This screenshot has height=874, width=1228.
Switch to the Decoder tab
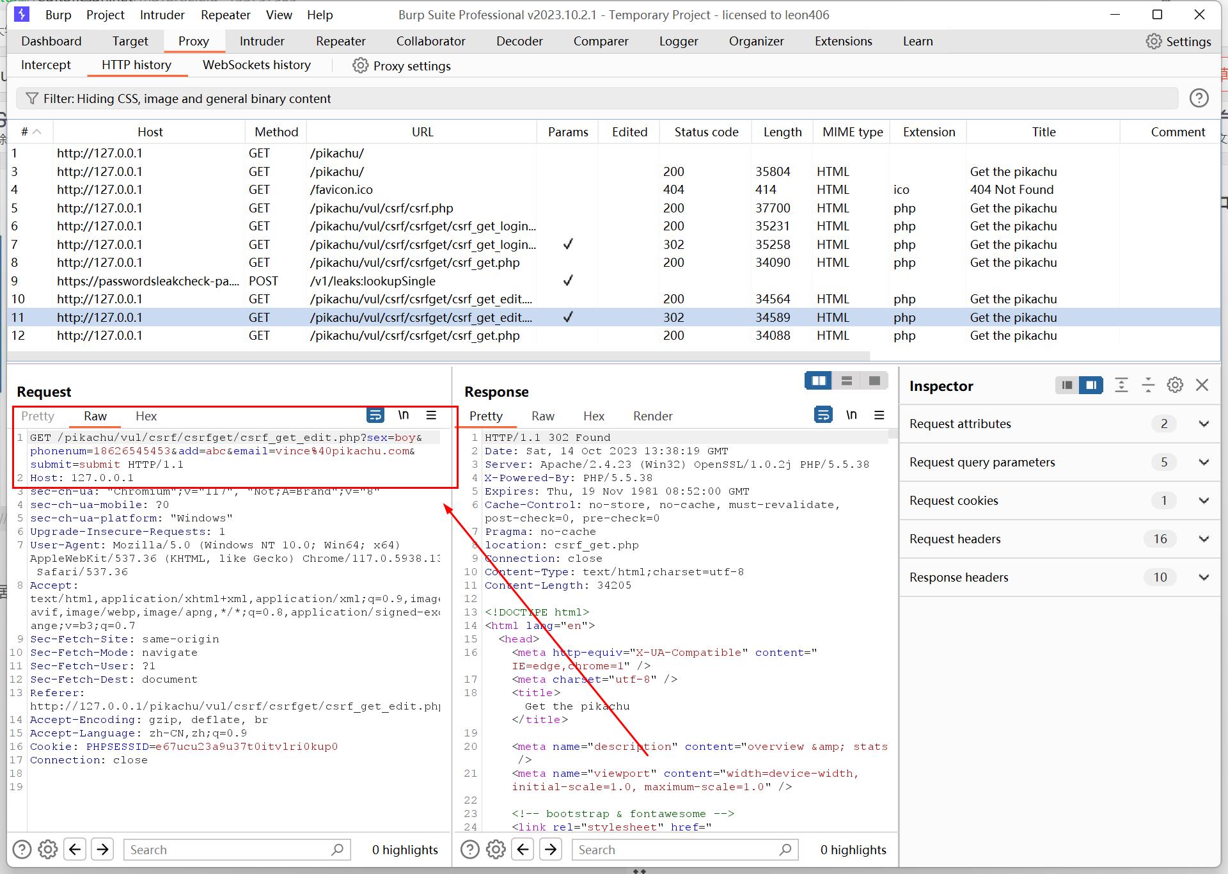(x=519, y=41)
